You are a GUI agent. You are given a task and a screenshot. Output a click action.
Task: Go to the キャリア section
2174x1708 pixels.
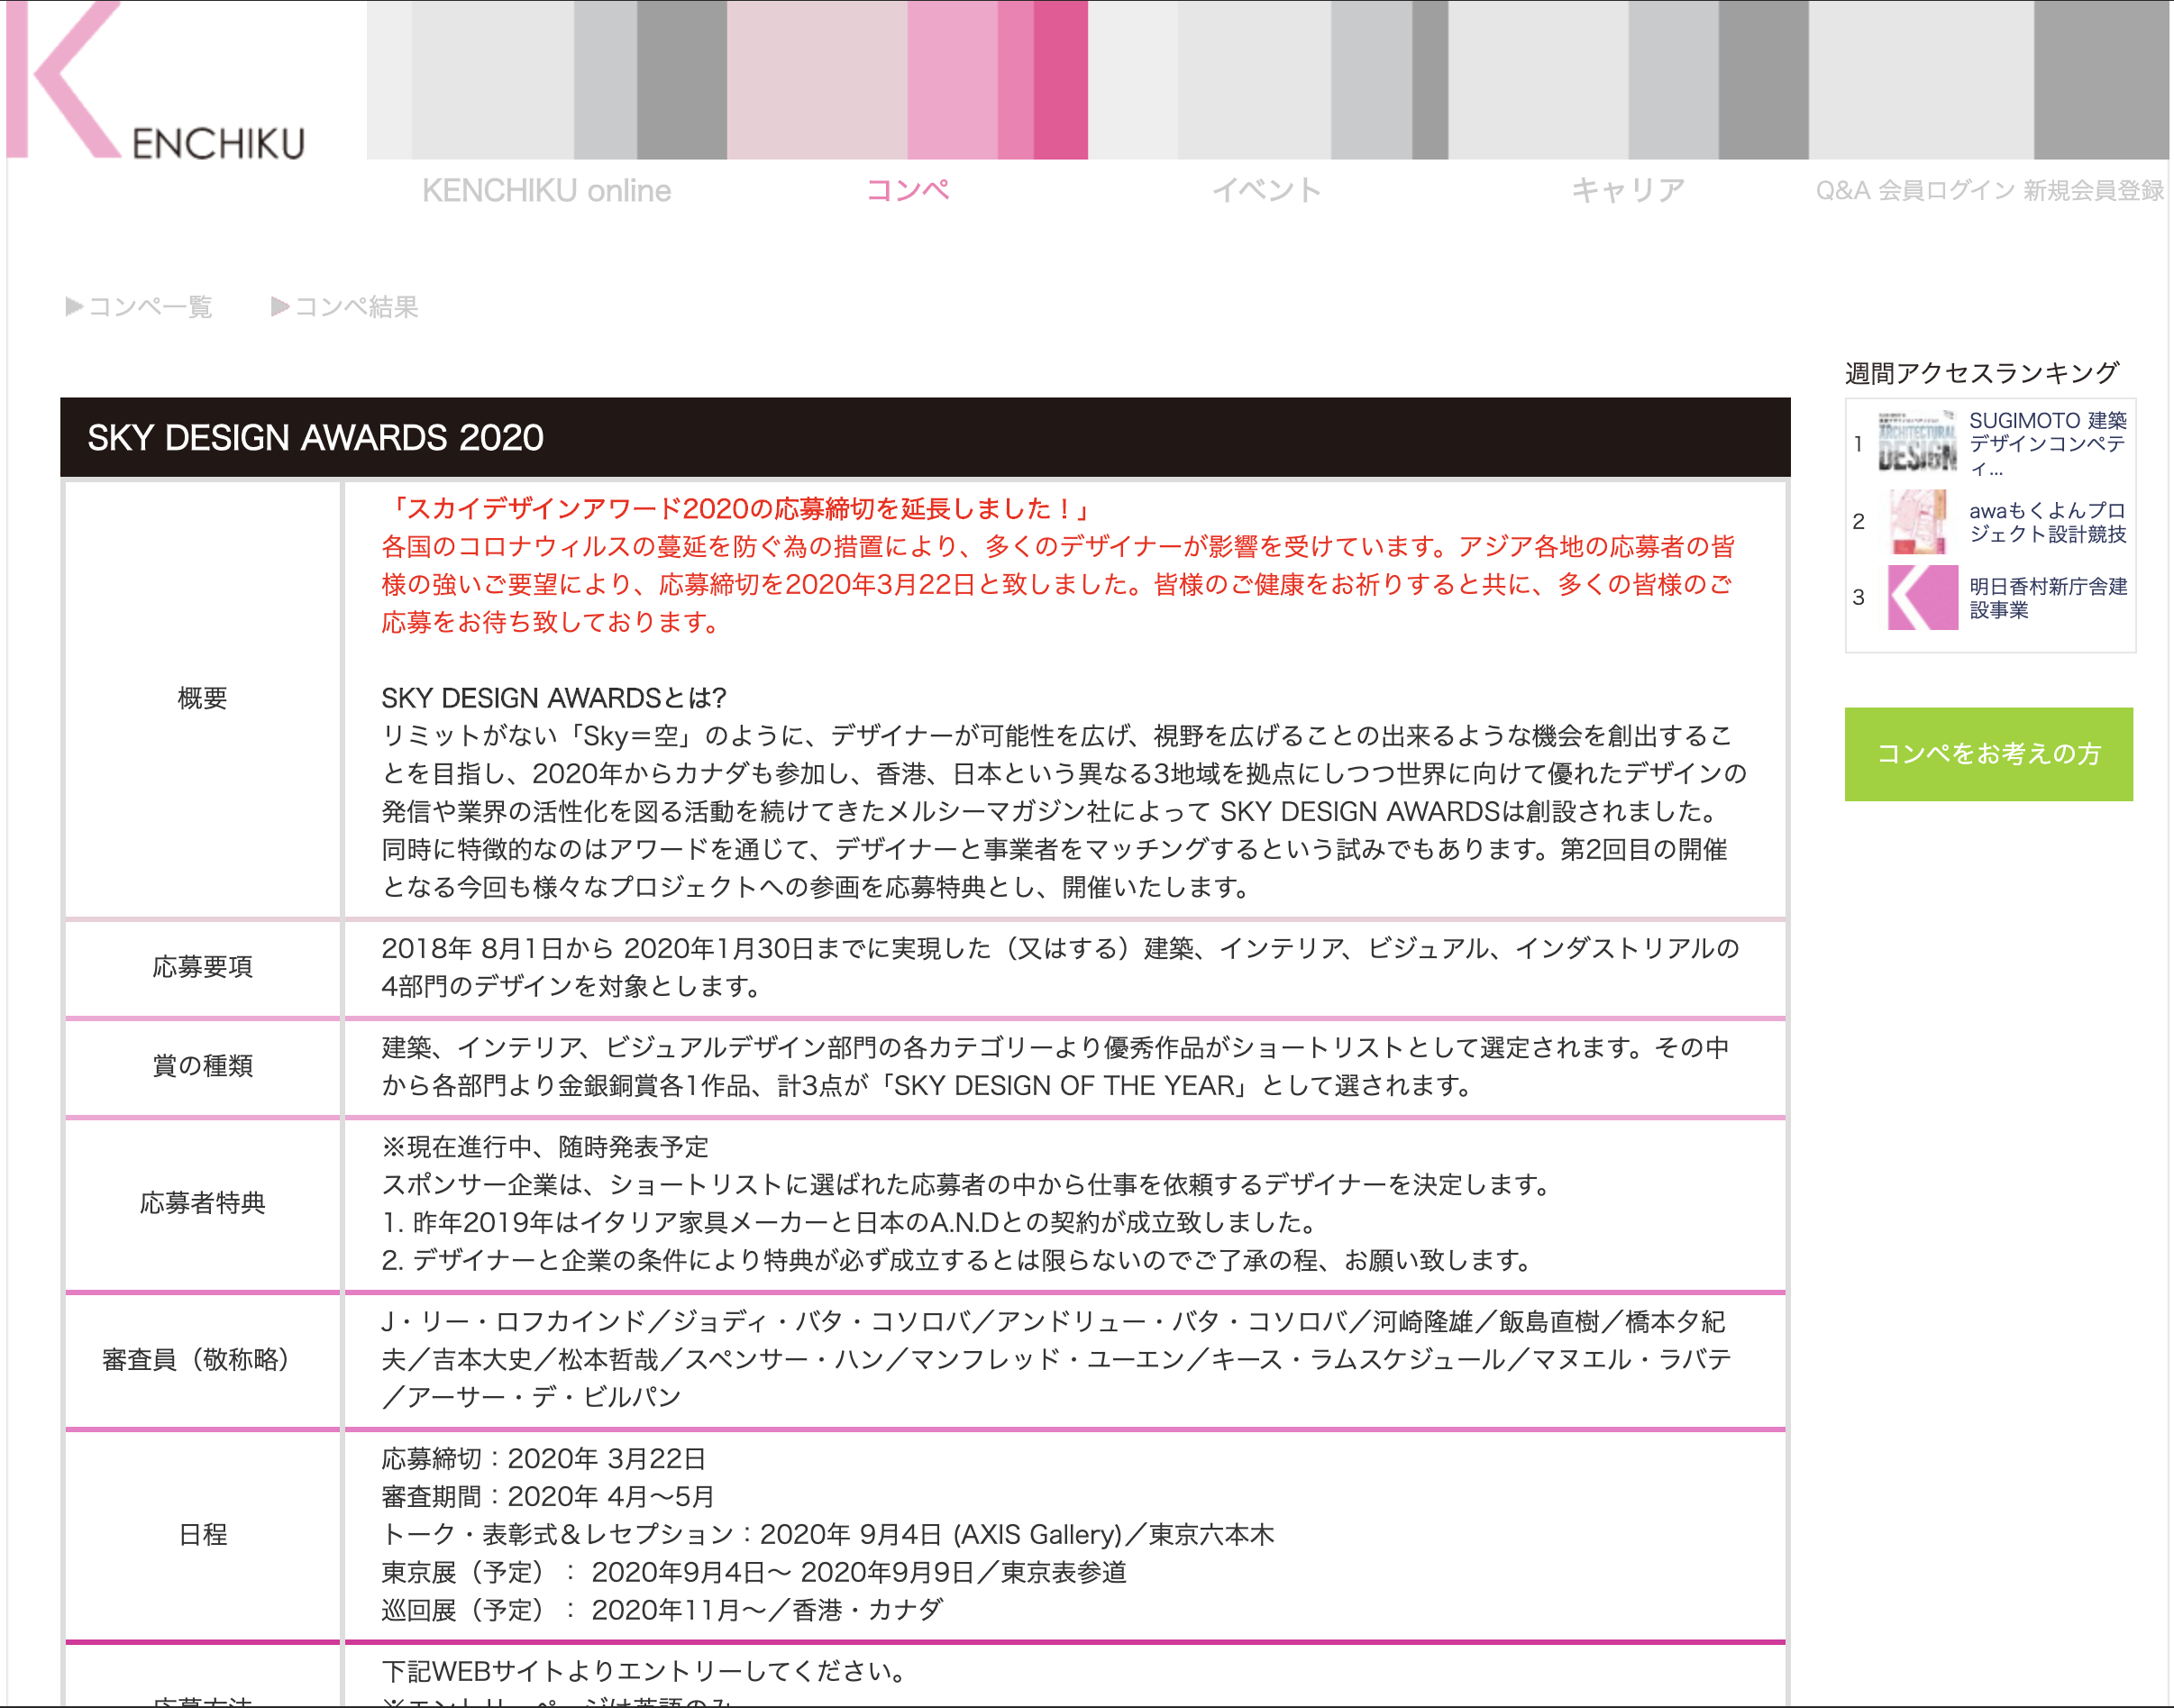coord(1627,190)
